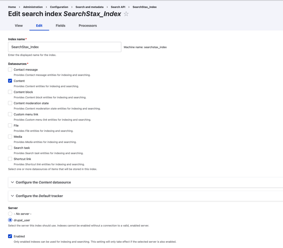This screenshot has height=248, width=283.
Task: Click the Content moderation state label
Action: coord(31,103)
